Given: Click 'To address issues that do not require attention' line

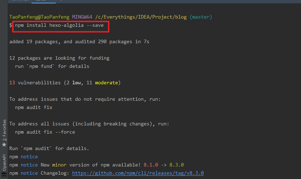Looking at the screenshot, I should pos(85,99).
